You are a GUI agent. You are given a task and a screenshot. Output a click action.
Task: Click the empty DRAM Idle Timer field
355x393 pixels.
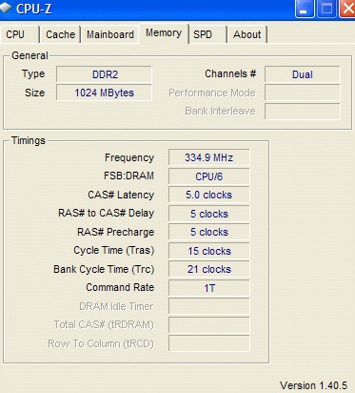pyautogui.click(x=209, y=306)
